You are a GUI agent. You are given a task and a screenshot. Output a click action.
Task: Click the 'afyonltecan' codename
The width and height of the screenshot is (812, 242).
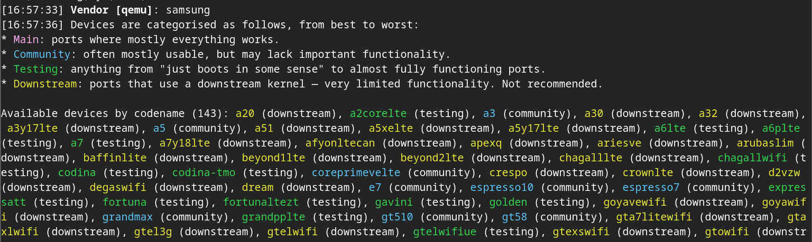tap(340, 143)
